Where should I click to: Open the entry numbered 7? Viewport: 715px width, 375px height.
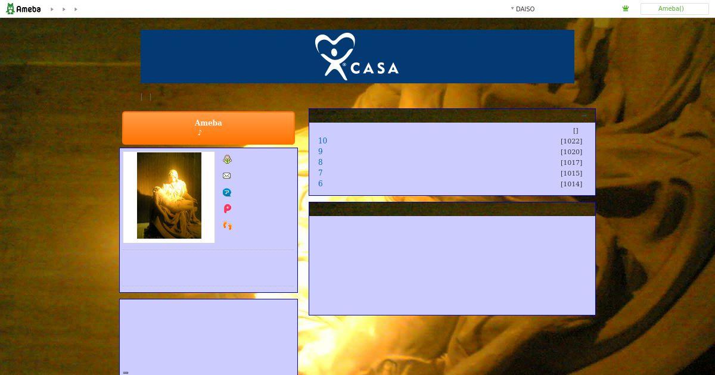pyautogui.click(x=320, y=173)
